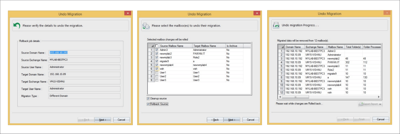400x134 pixels.
Task: Click Cancel in the verify details dialog
Action: pyautogui.click(x=121, y=120)
